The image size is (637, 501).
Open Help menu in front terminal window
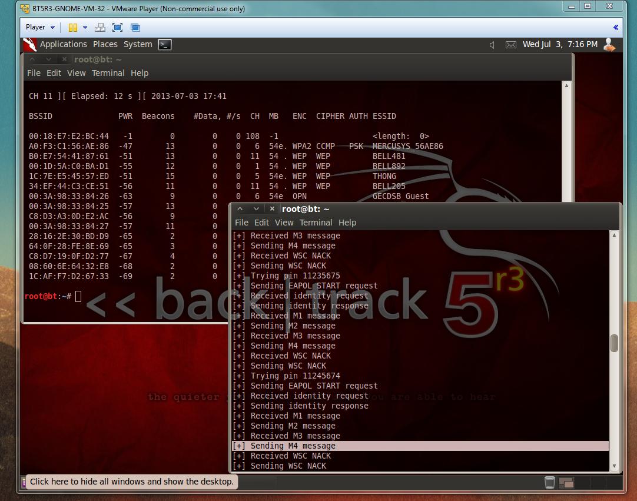coord(347,223)
